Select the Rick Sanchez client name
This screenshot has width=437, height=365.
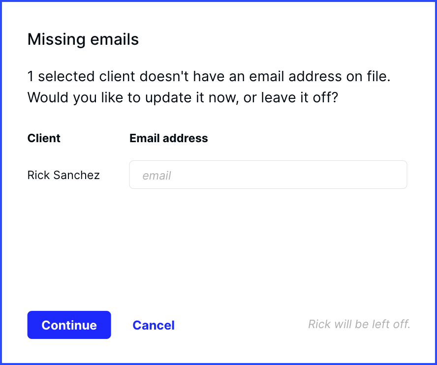coord(63,175)
